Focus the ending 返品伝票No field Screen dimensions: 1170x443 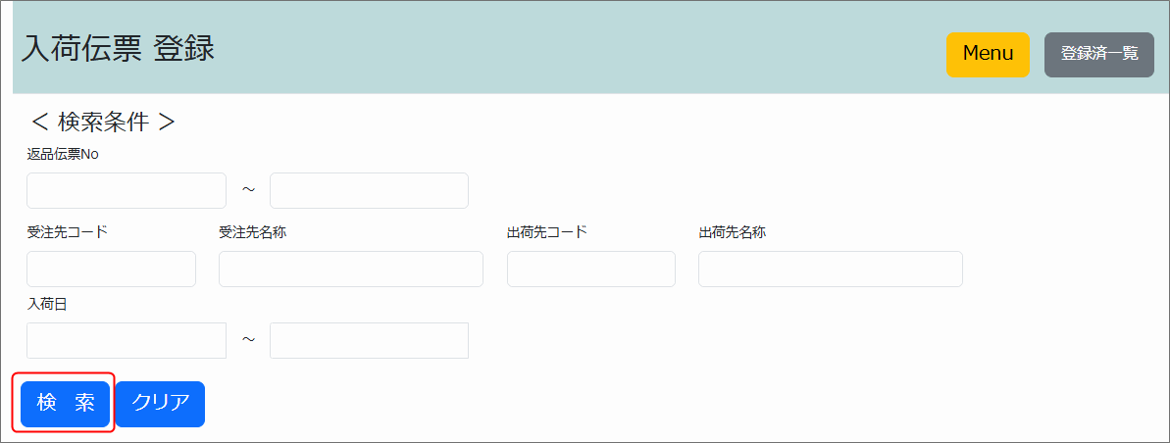369,190
